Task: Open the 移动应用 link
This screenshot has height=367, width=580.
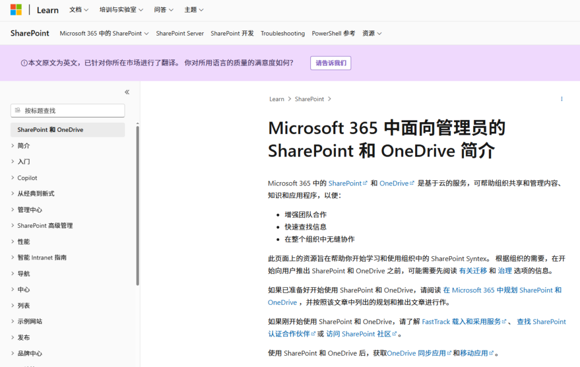Action: [476, 353]
